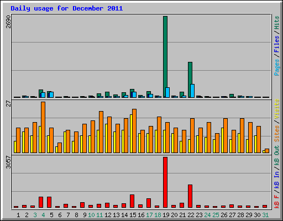Click the kB F legend label

tap(277, 202)
